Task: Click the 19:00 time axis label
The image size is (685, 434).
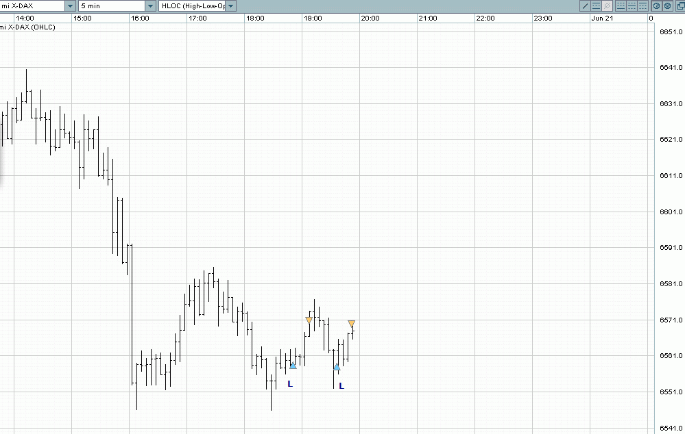Action: coord(313,18)
